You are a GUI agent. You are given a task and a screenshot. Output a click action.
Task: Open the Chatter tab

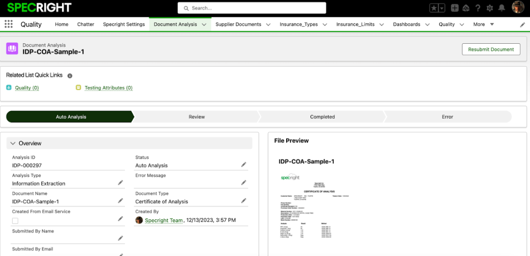pos(86,25)
